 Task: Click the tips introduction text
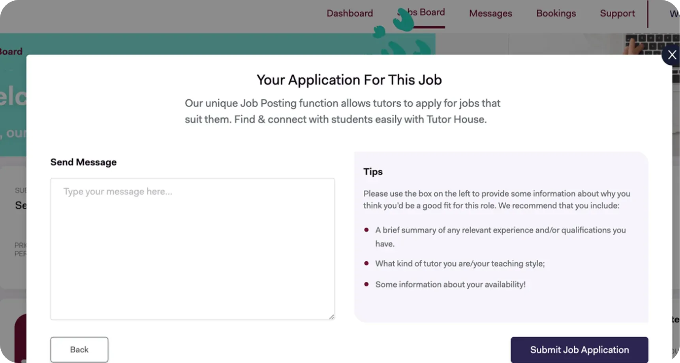click(496, 199)
